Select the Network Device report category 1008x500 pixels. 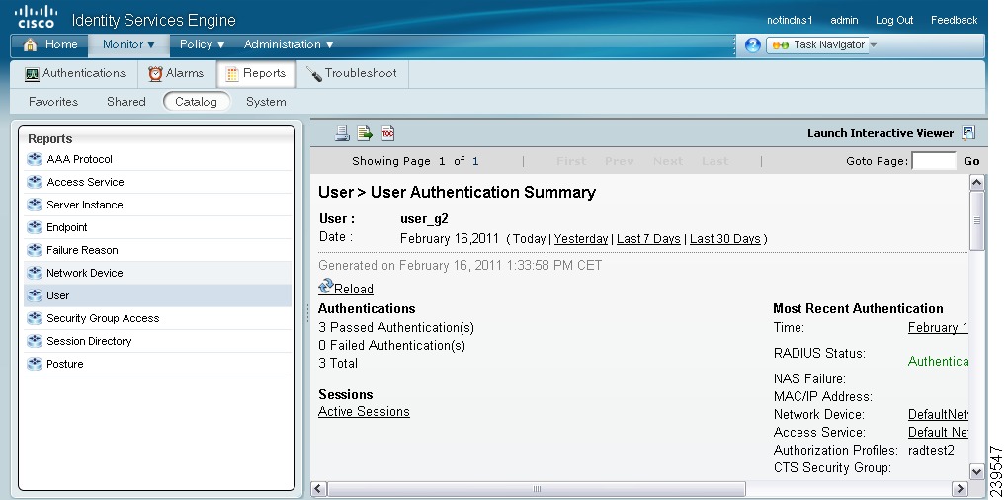coord(158,273)
